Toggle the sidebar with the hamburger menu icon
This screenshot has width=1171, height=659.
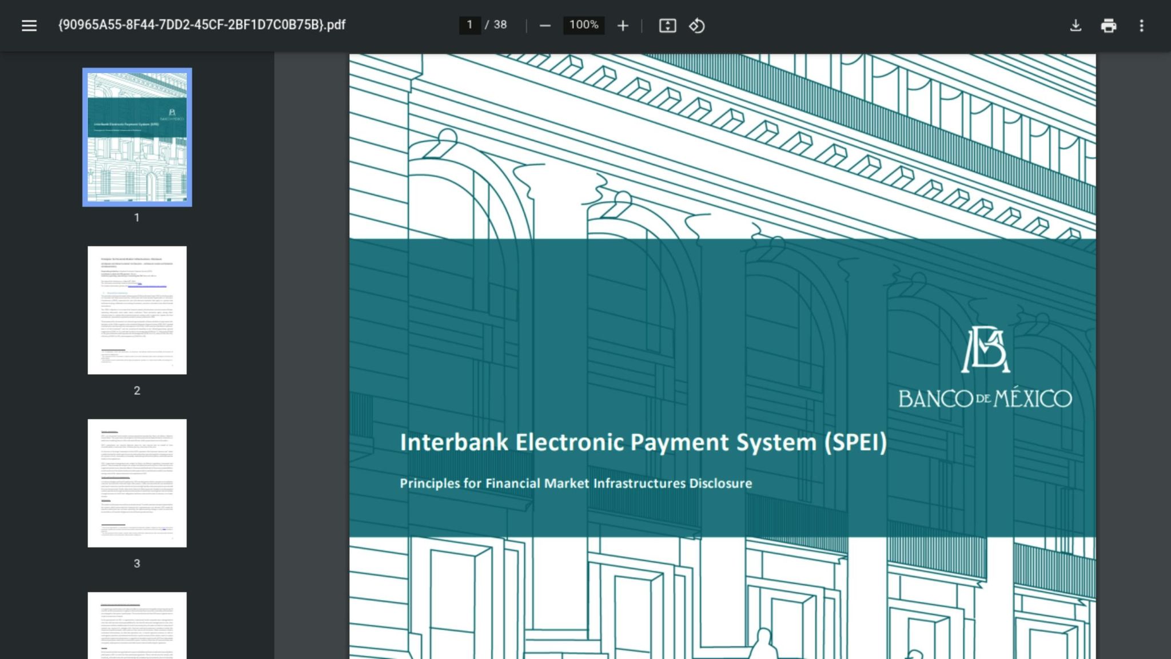point(29,25)
